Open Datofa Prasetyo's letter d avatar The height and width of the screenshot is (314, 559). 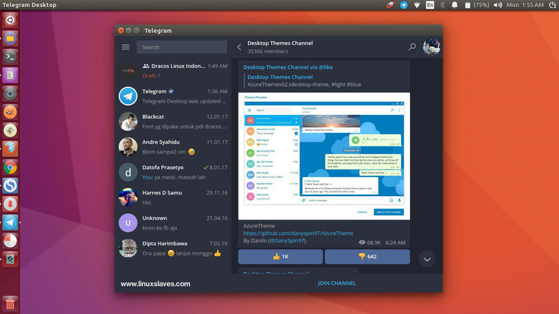(128, 172)
